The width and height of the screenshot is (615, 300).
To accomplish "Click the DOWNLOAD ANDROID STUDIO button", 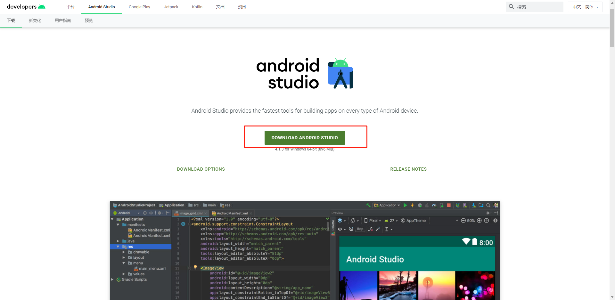I will (305, 138).
